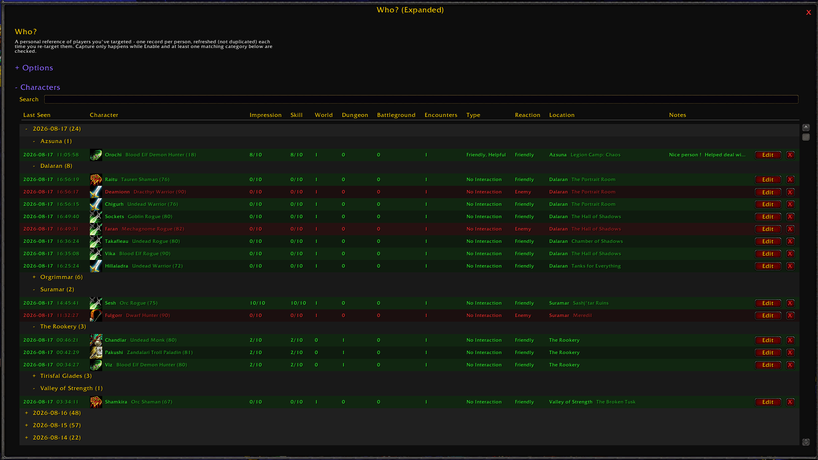This screenshot has width=818, height=460.
Task: Edit Viz's record
Action: [768, 365]
